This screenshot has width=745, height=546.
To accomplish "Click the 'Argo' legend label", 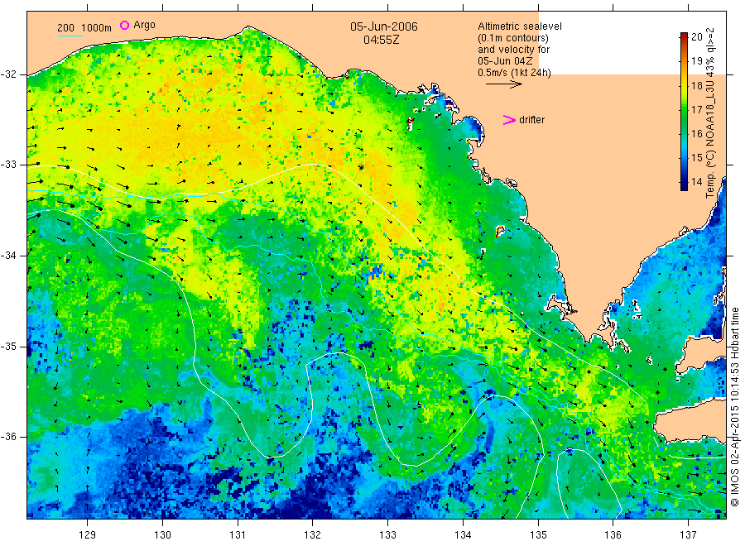I will [x=144, y=25].
